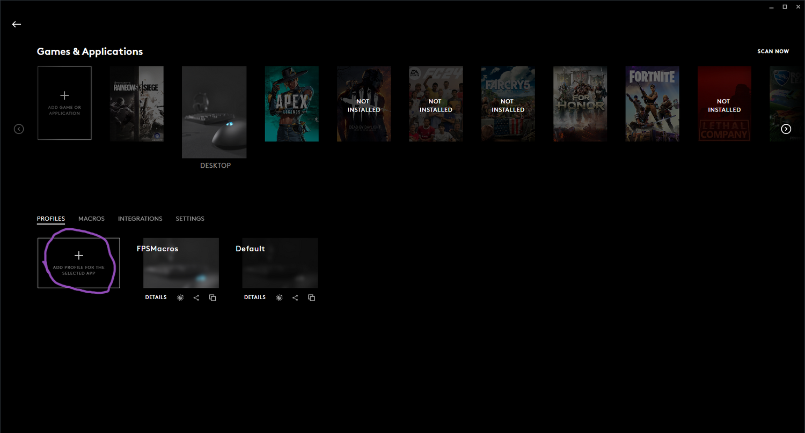Open DETAILS for the FPSMacros profile
This screenshot has width=805, height=433.
point(156,297)
